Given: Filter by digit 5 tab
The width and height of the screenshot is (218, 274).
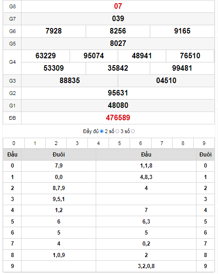Looking at the screenshot, I should pos(120,143).
